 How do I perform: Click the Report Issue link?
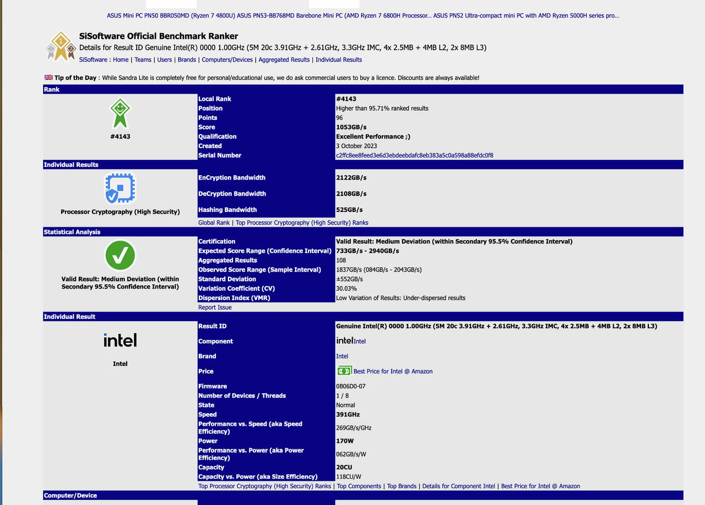[x=215, y=307]
